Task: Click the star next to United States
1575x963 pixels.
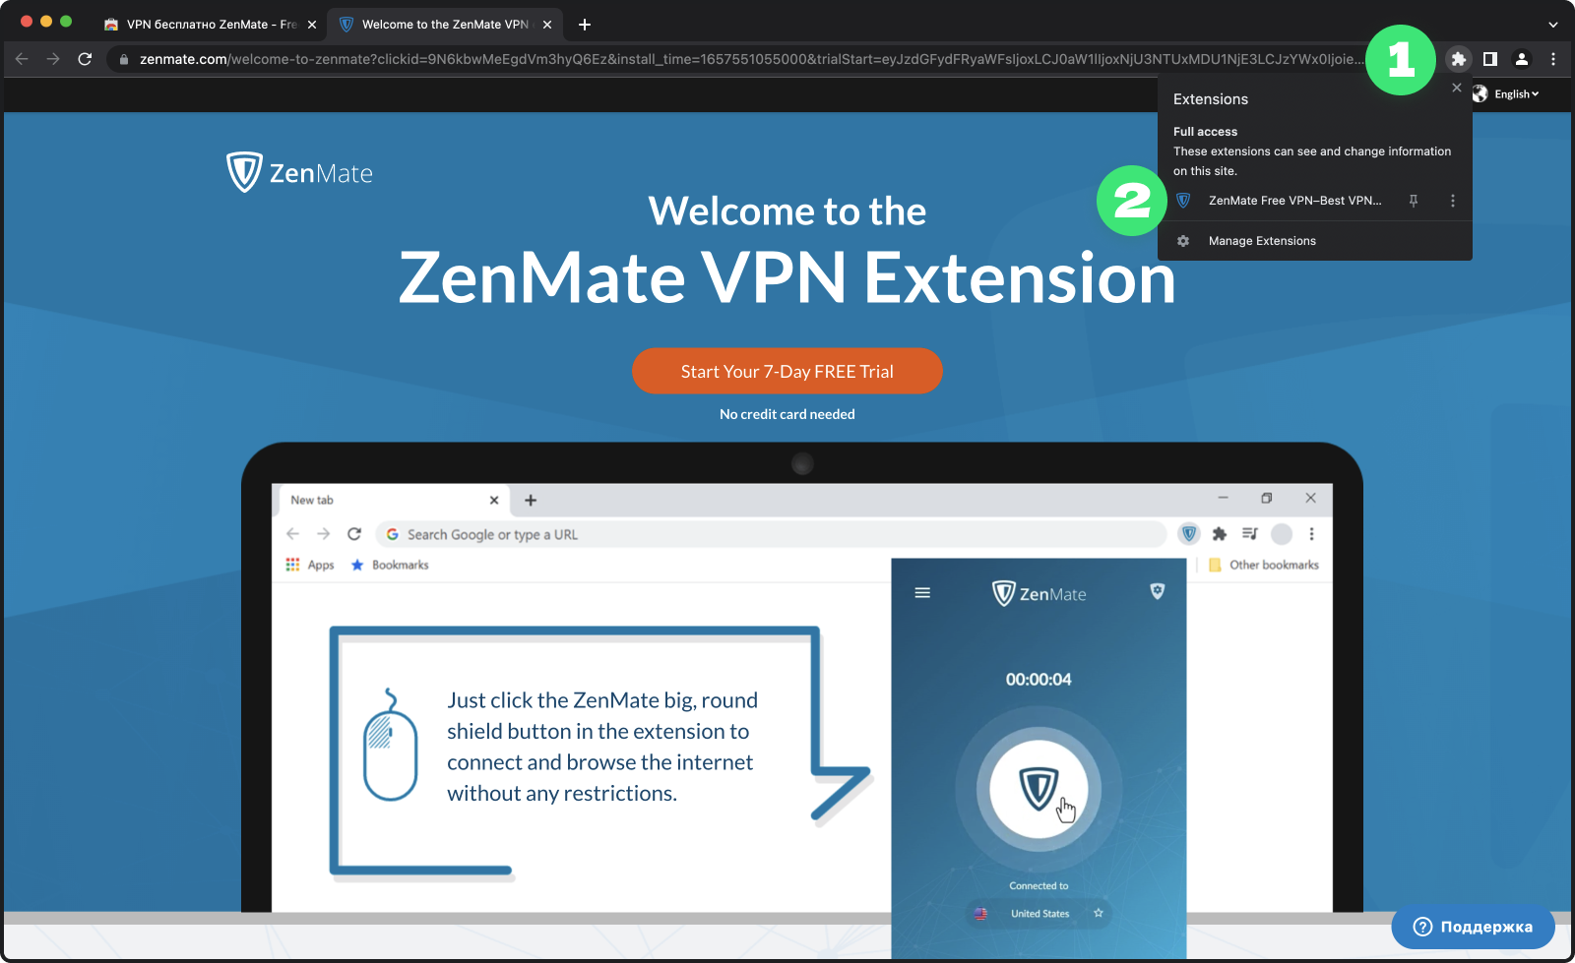Action: (x=1099, y=913)
